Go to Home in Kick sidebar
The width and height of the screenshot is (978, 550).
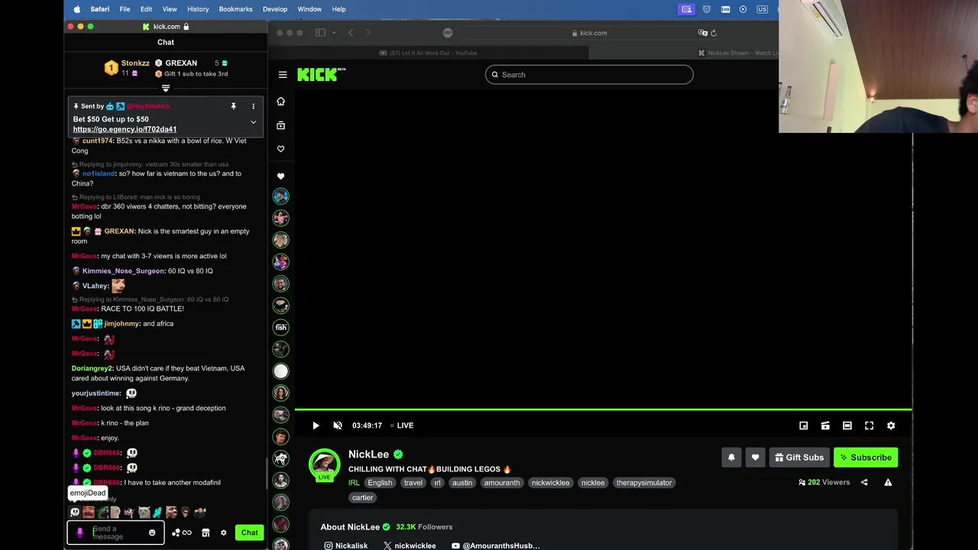(280, 102)
